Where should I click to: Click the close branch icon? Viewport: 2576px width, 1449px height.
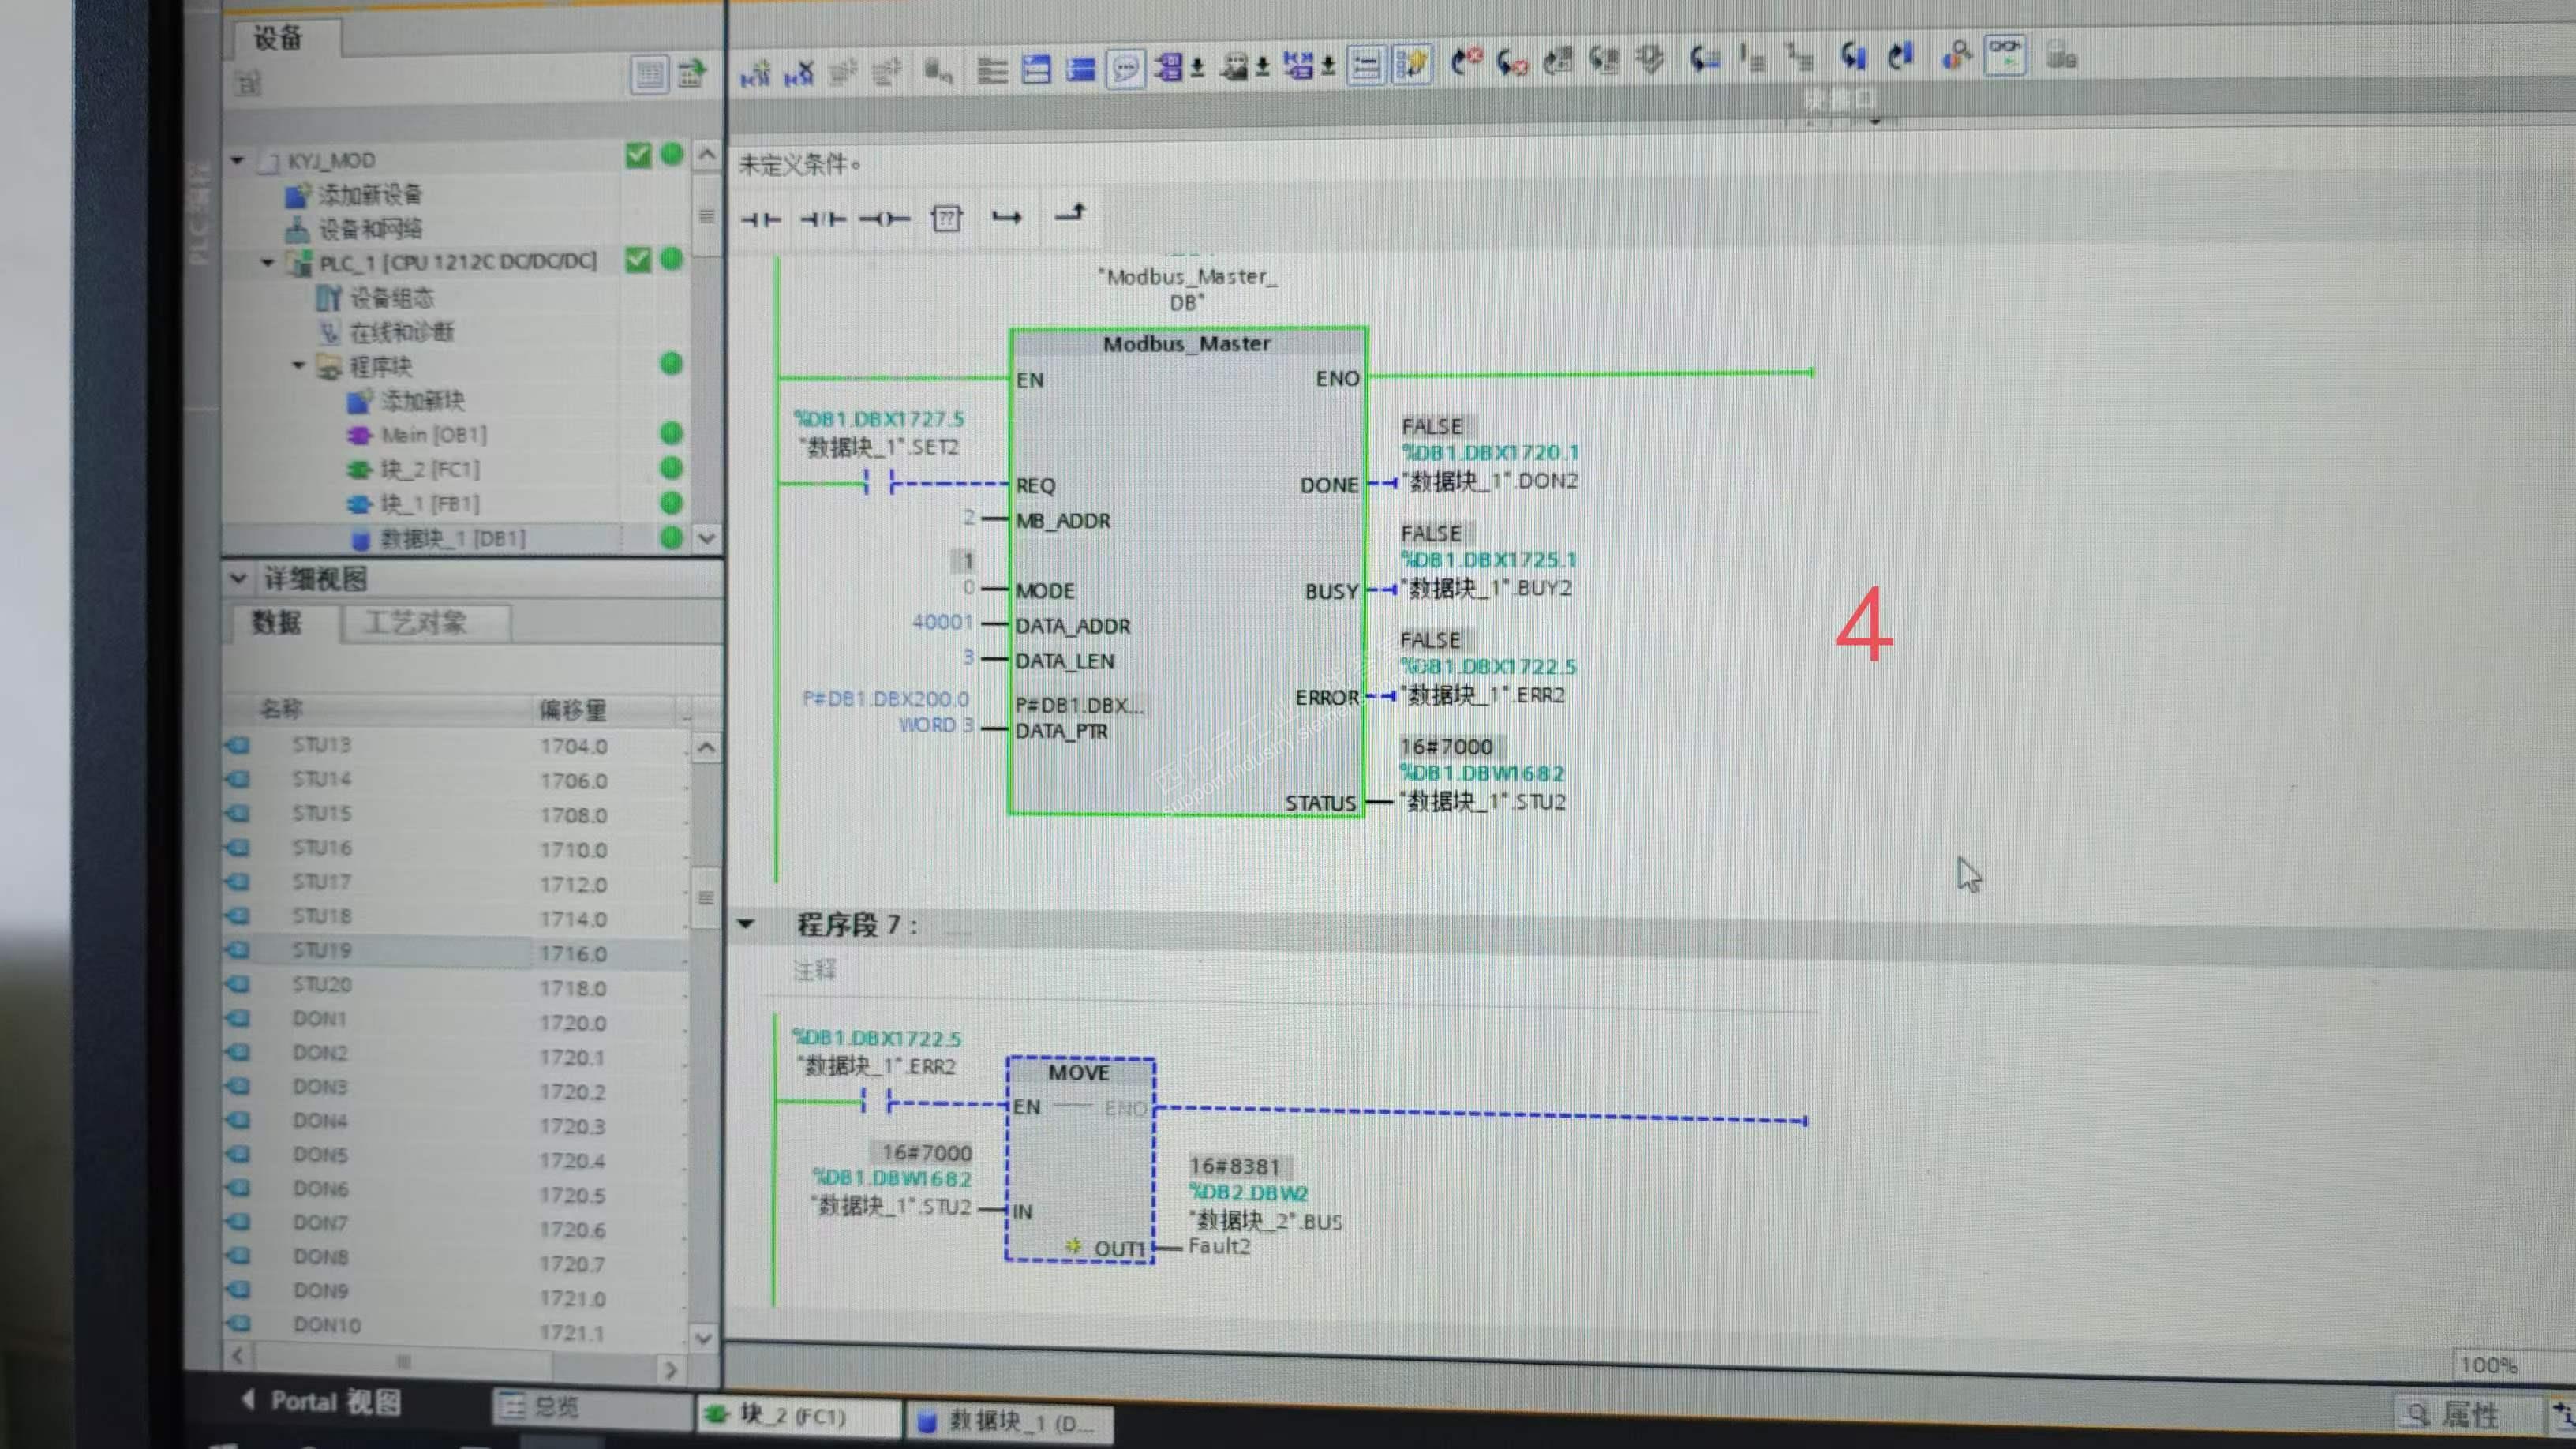(1070, 214)
